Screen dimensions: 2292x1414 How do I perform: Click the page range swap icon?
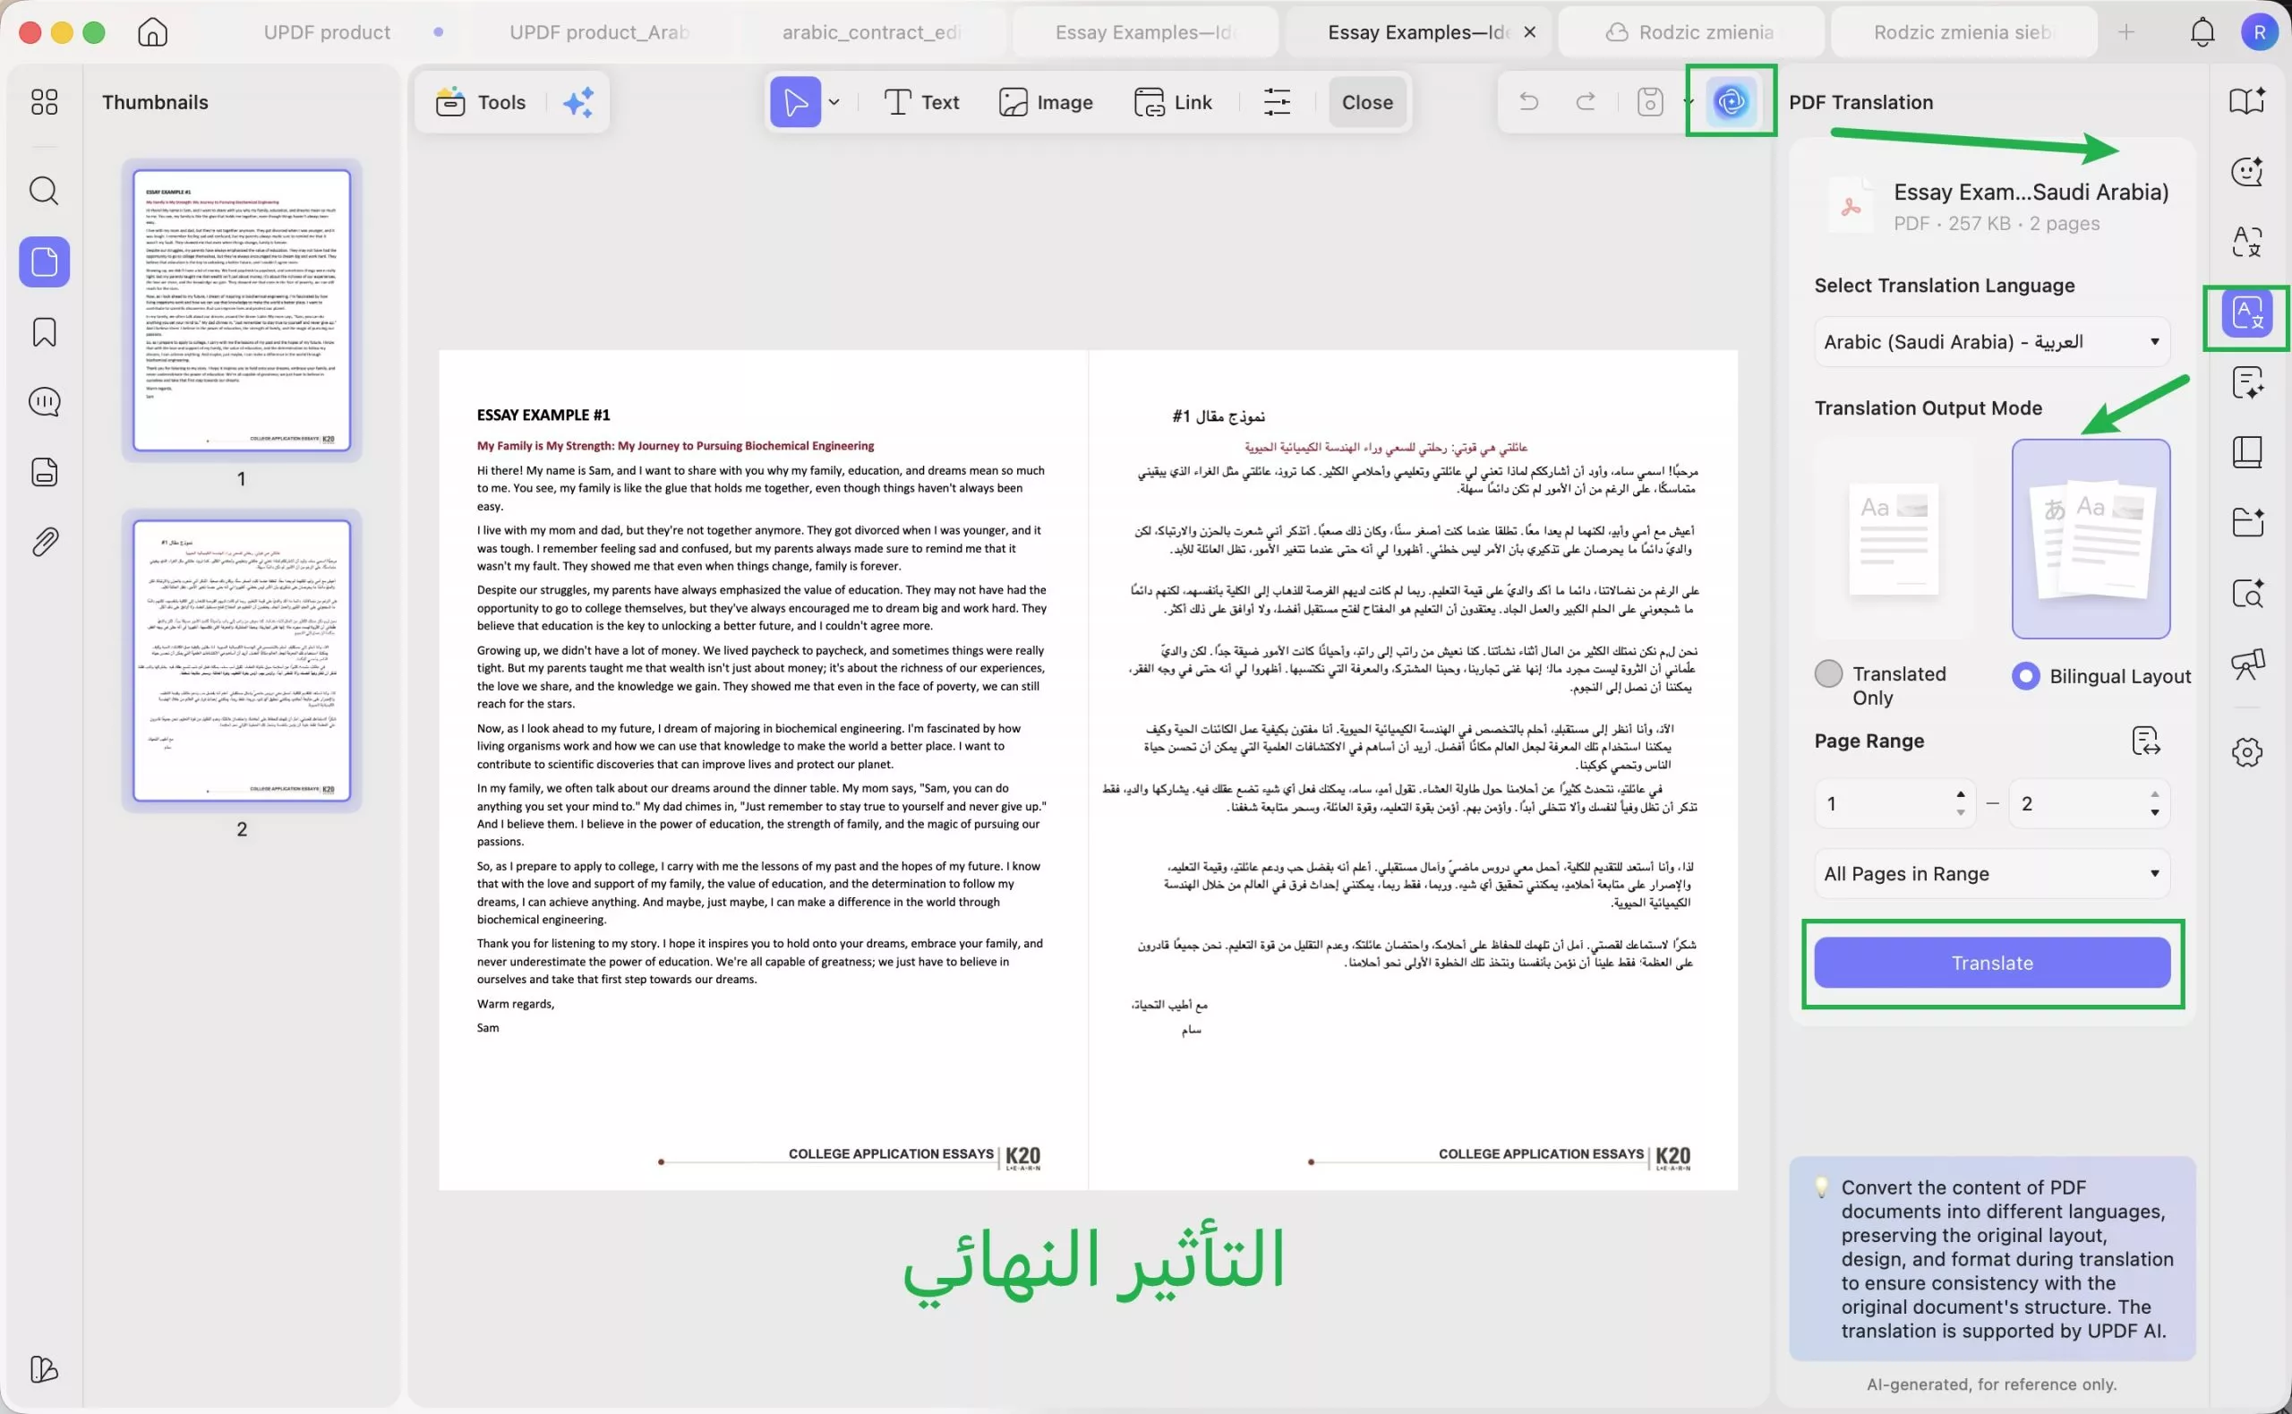pyautogui.click(x=2145, y=741)
